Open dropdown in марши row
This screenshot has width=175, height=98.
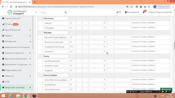point(97,23)
